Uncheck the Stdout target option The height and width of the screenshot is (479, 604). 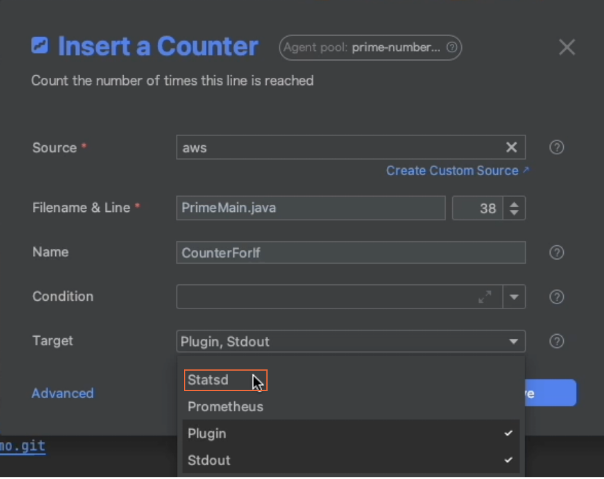(x=350, y=460)
